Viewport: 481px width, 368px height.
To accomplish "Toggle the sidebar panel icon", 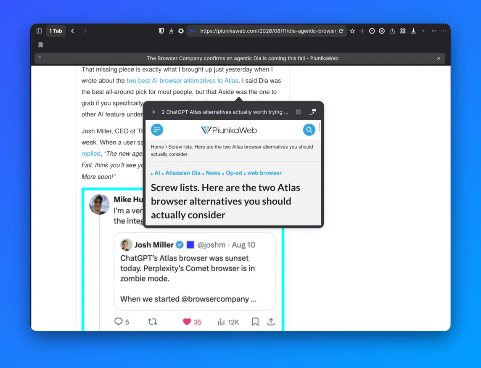I will [x=39, y=31].
